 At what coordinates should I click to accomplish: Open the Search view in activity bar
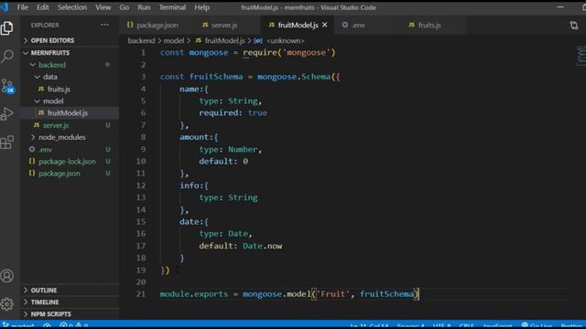point(7,57)
